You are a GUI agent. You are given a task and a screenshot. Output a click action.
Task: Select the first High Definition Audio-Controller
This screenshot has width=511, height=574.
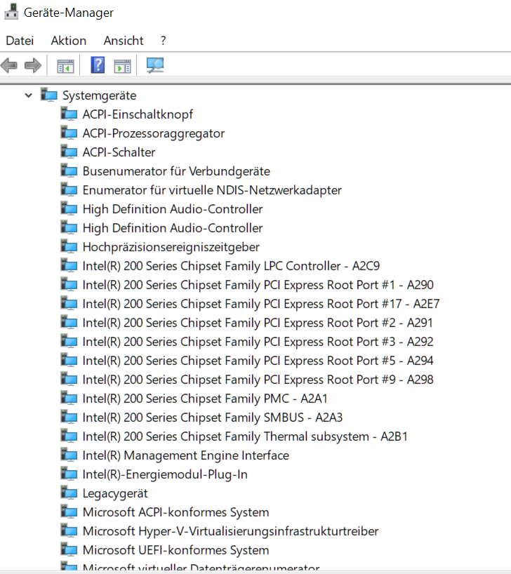[173, 209]
